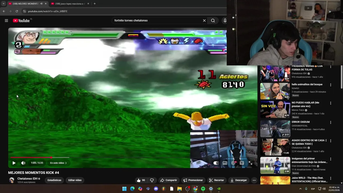Open options menu for 'NO PUEDO HABLAR' video

point(330,103)
